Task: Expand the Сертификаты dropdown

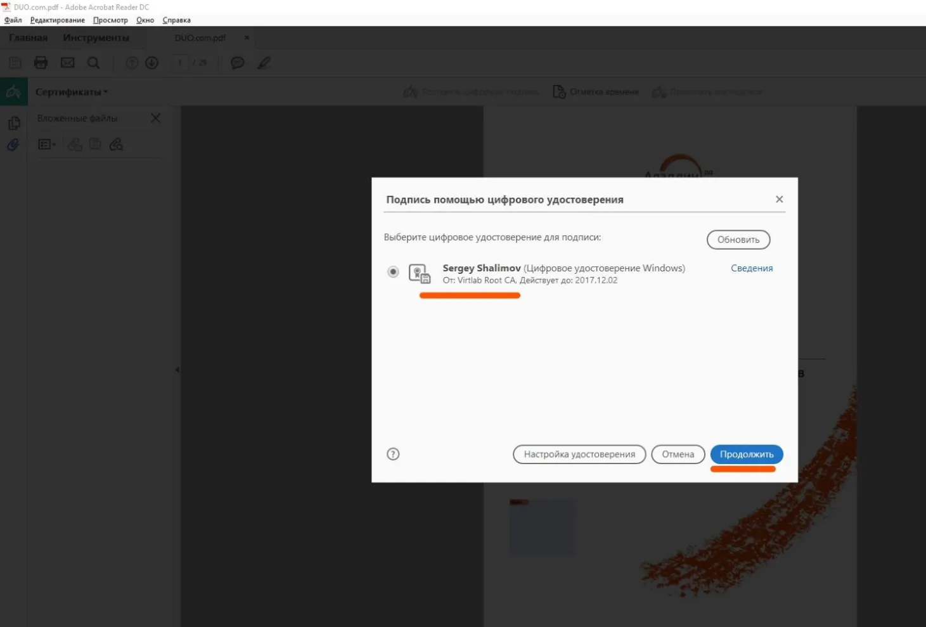Action: 72,92
